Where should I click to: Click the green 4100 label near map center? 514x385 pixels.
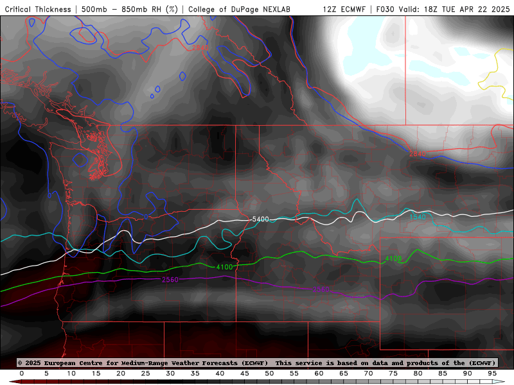click(x=224, y=267)
